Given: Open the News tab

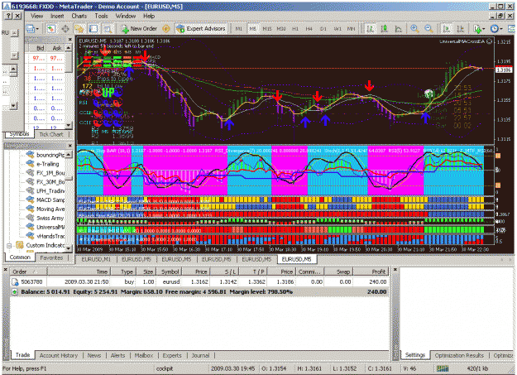Looking at the screenshot, I should tap(94, 355).
